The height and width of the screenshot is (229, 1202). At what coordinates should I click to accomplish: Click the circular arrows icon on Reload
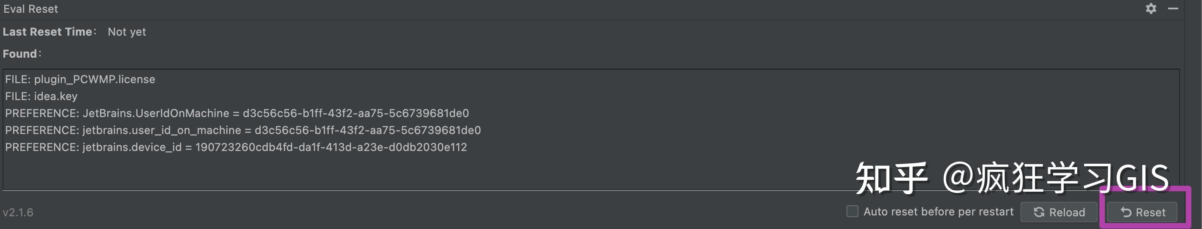tap(1039, 212)
